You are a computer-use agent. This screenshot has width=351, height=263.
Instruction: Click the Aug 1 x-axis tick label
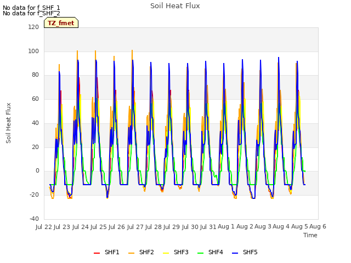227,227
